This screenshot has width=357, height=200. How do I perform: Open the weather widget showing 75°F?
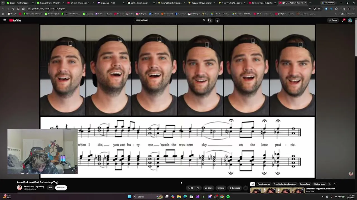point(7,197)
